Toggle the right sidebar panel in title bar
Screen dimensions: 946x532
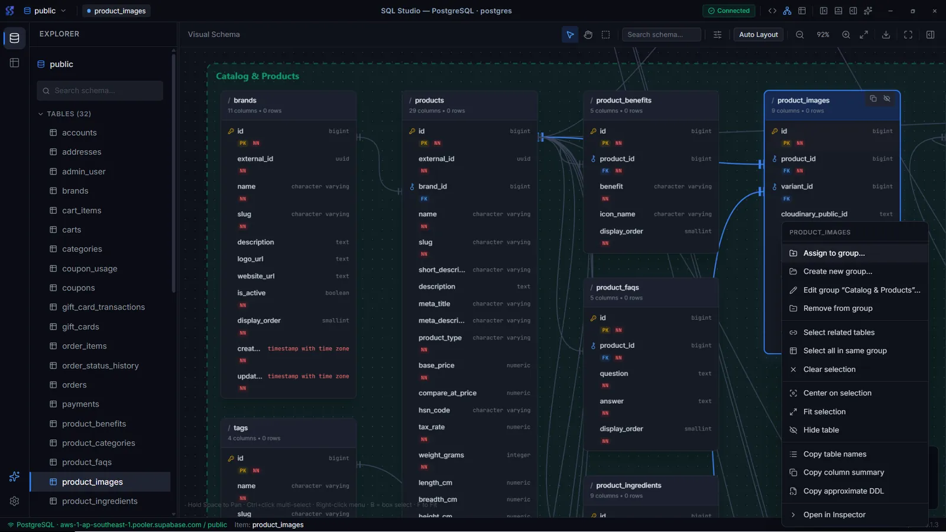[853, 11]
